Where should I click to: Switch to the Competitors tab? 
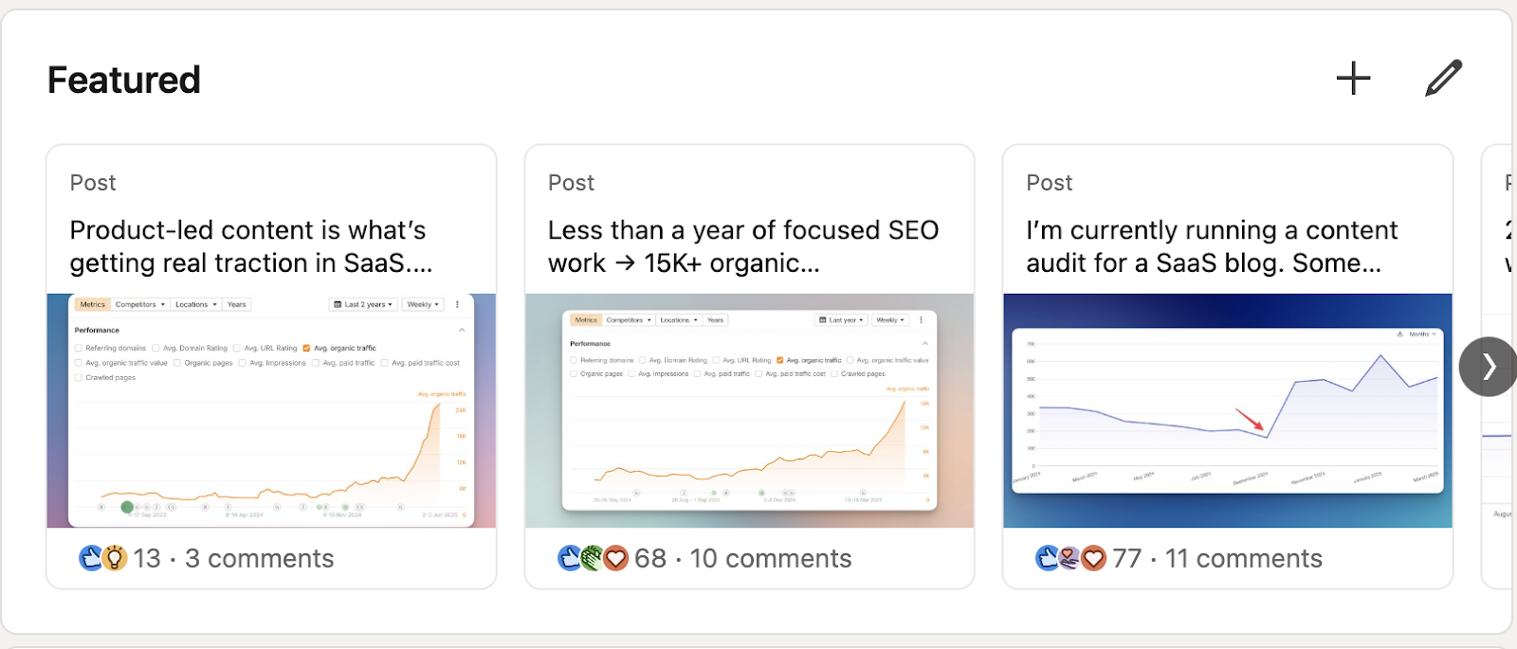(x=137, y=304)
